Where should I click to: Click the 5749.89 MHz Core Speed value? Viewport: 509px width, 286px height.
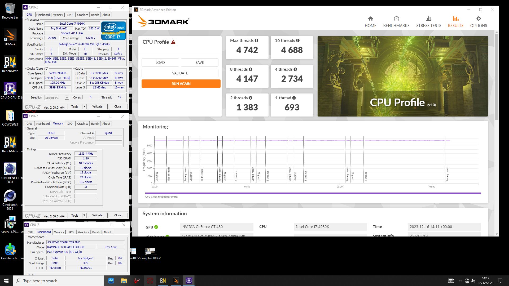tap(58, 73)
